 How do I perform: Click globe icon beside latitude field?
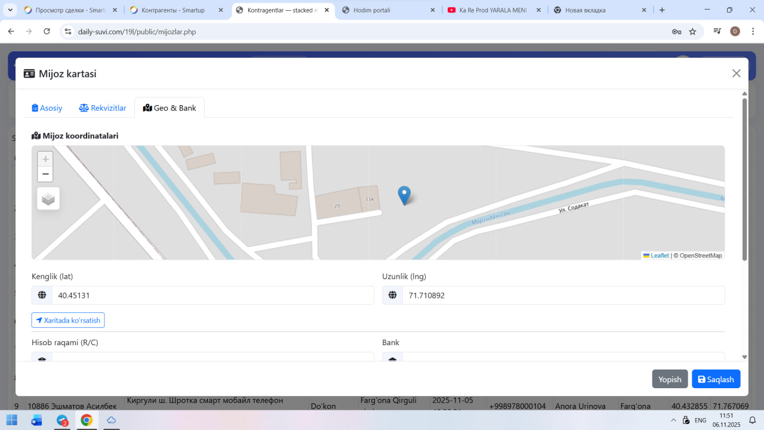tap(42, 295)
